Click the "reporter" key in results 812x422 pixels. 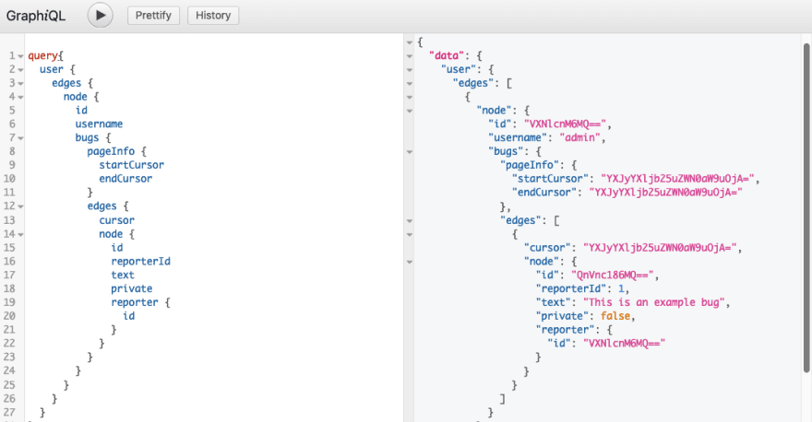(x=565, y=330)
